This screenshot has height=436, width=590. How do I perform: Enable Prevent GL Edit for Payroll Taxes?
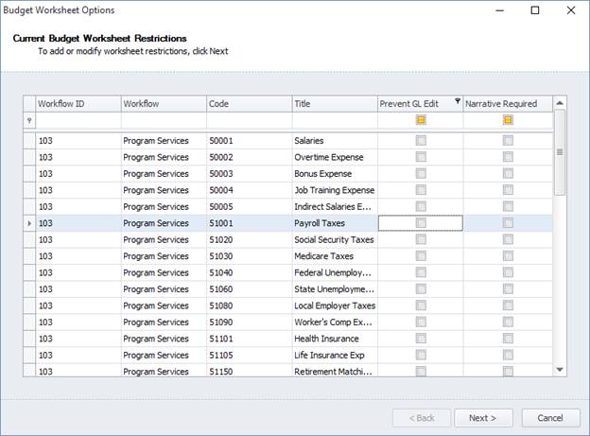[421, 223]
